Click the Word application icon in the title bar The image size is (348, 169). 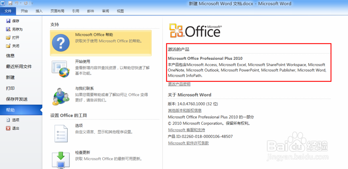click(x=3, y=3)
